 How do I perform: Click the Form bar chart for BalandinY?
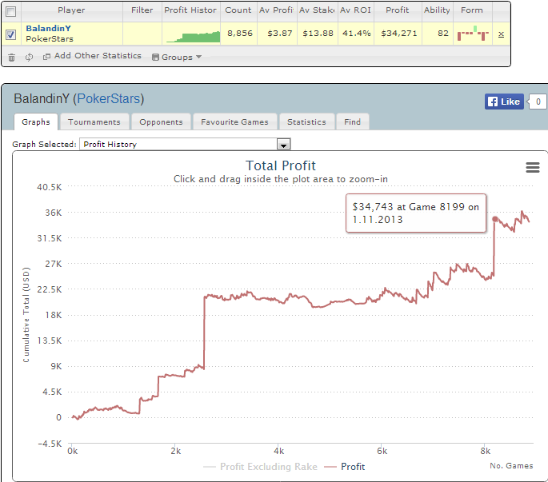click(x=473, y=34)
